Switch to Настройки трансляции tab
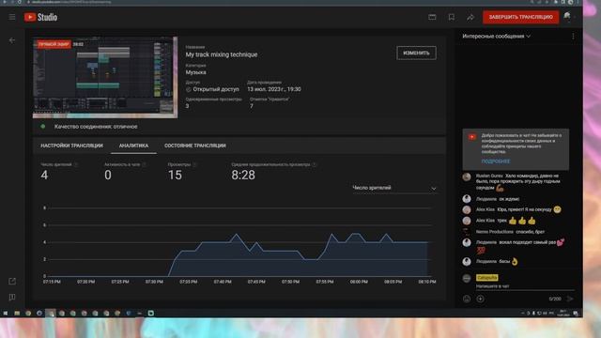The width and height of the screenshot is (601, 338). 71,146
